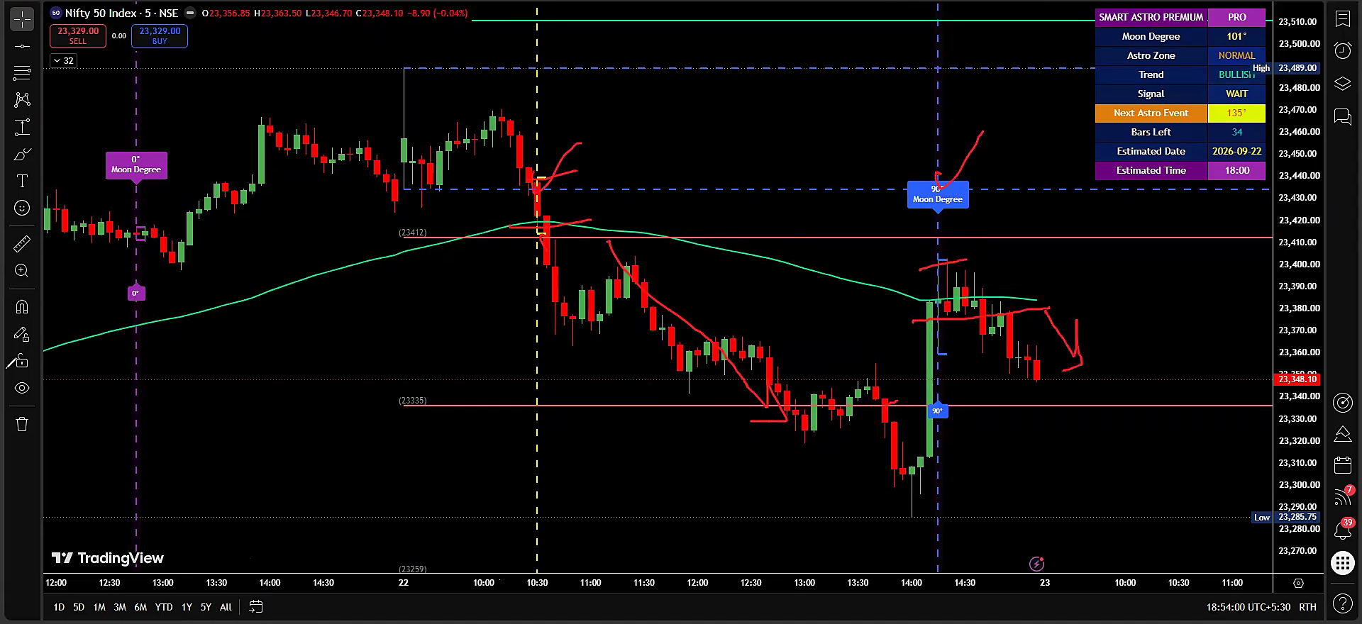Viewport: 1362px width, 624px height.
Task: Collapse the indicator legend showing 32
Action: 63,60
